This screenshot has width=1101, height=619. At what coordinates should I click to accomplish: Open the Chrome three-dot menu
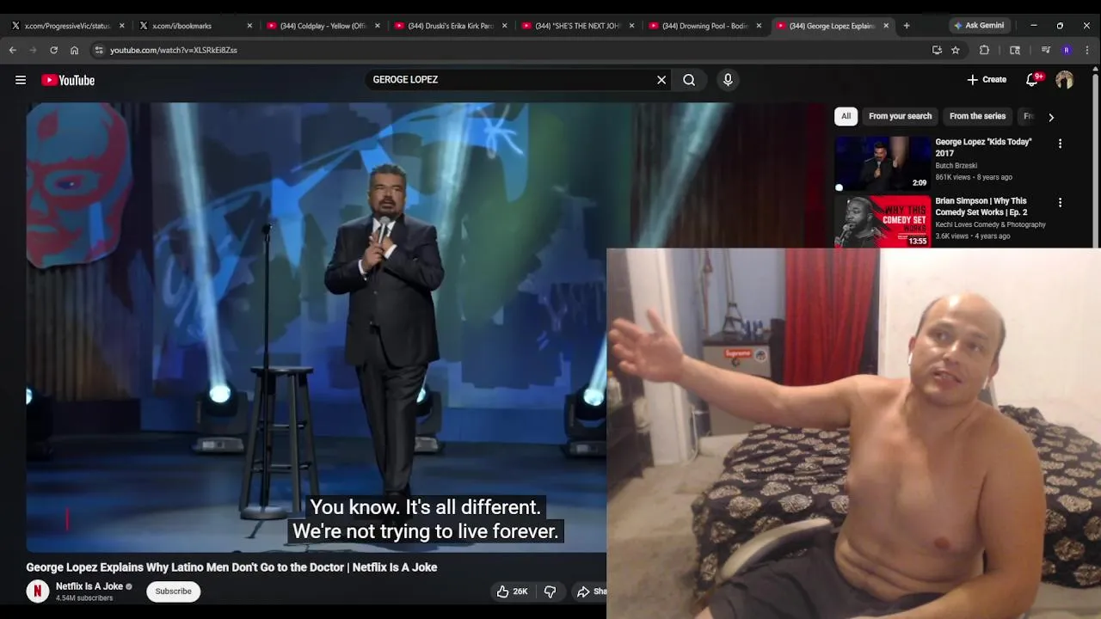point(1087,50)
